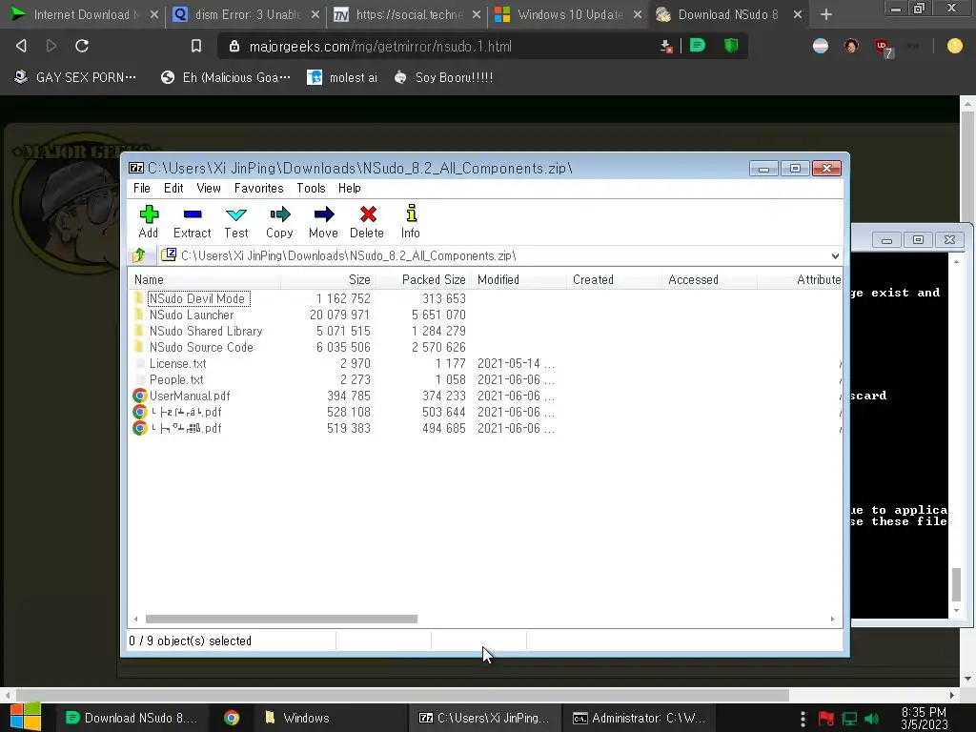Open the Eh (Malicious Goa... bookmark
The image size is (976, 732).
point(225,77)
